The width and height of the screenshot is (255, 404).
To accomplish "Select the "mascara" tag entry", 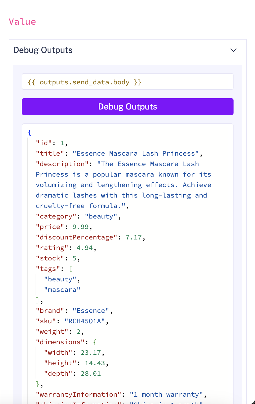I will 62,290.
